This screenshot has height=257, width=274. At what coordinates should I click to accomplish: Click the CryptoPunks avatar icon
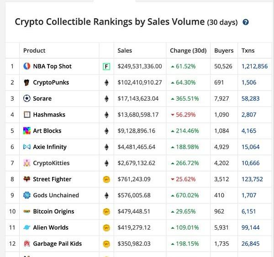coord(26,83)
